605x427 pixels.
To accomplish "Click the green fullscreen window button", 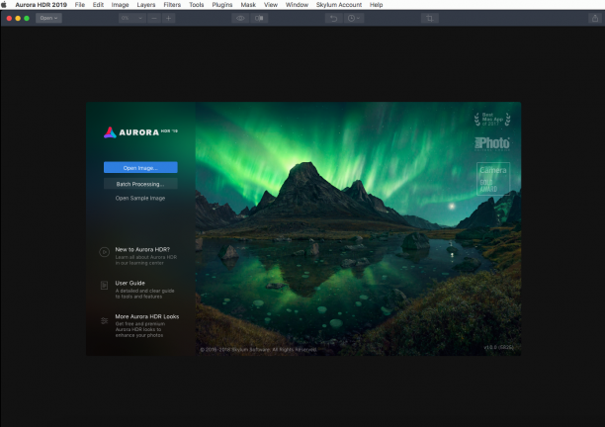I will (27, 18).
